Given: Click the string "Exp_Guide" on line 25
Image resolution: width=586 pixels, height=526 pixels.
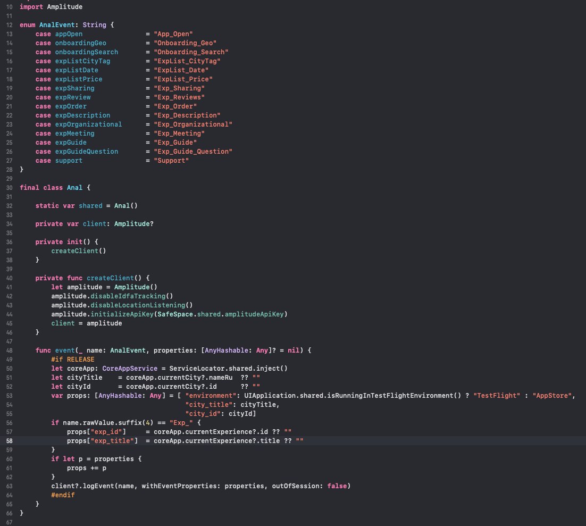Looking at the screenshot, I should [175, 143].
